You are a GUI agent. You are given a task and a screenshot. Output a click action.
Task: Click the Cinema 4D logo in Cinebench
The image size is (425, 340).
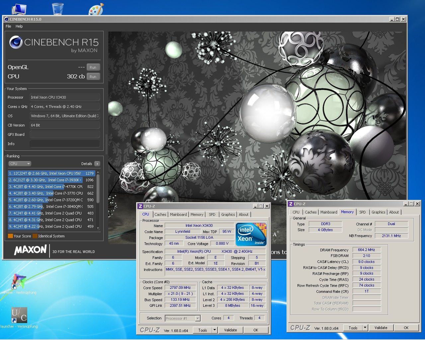click(16, 42)
